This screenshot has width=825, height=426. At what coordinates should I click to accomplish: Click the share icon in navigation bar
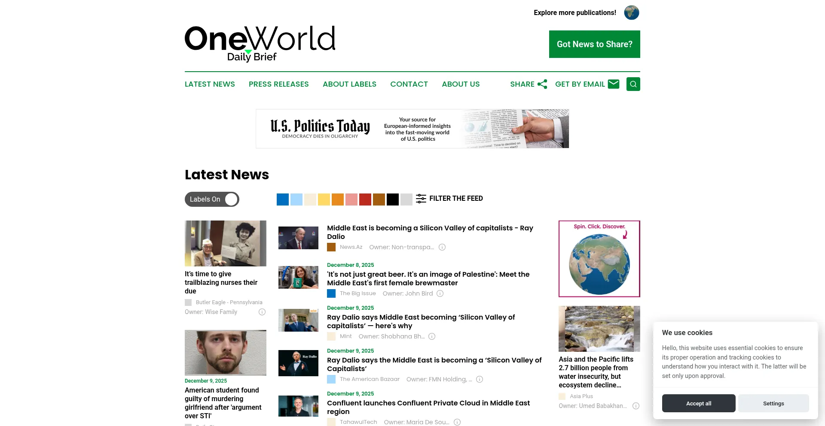542,84
